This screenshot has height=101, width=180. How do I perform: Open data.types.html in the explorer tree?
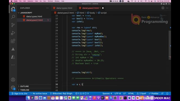[34, 16]
